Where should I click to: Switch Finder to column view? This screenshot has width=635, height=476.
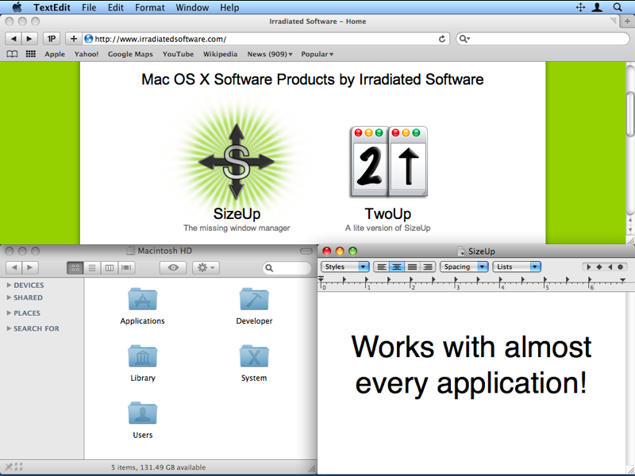pyautogui.click(x=110, y=267)
